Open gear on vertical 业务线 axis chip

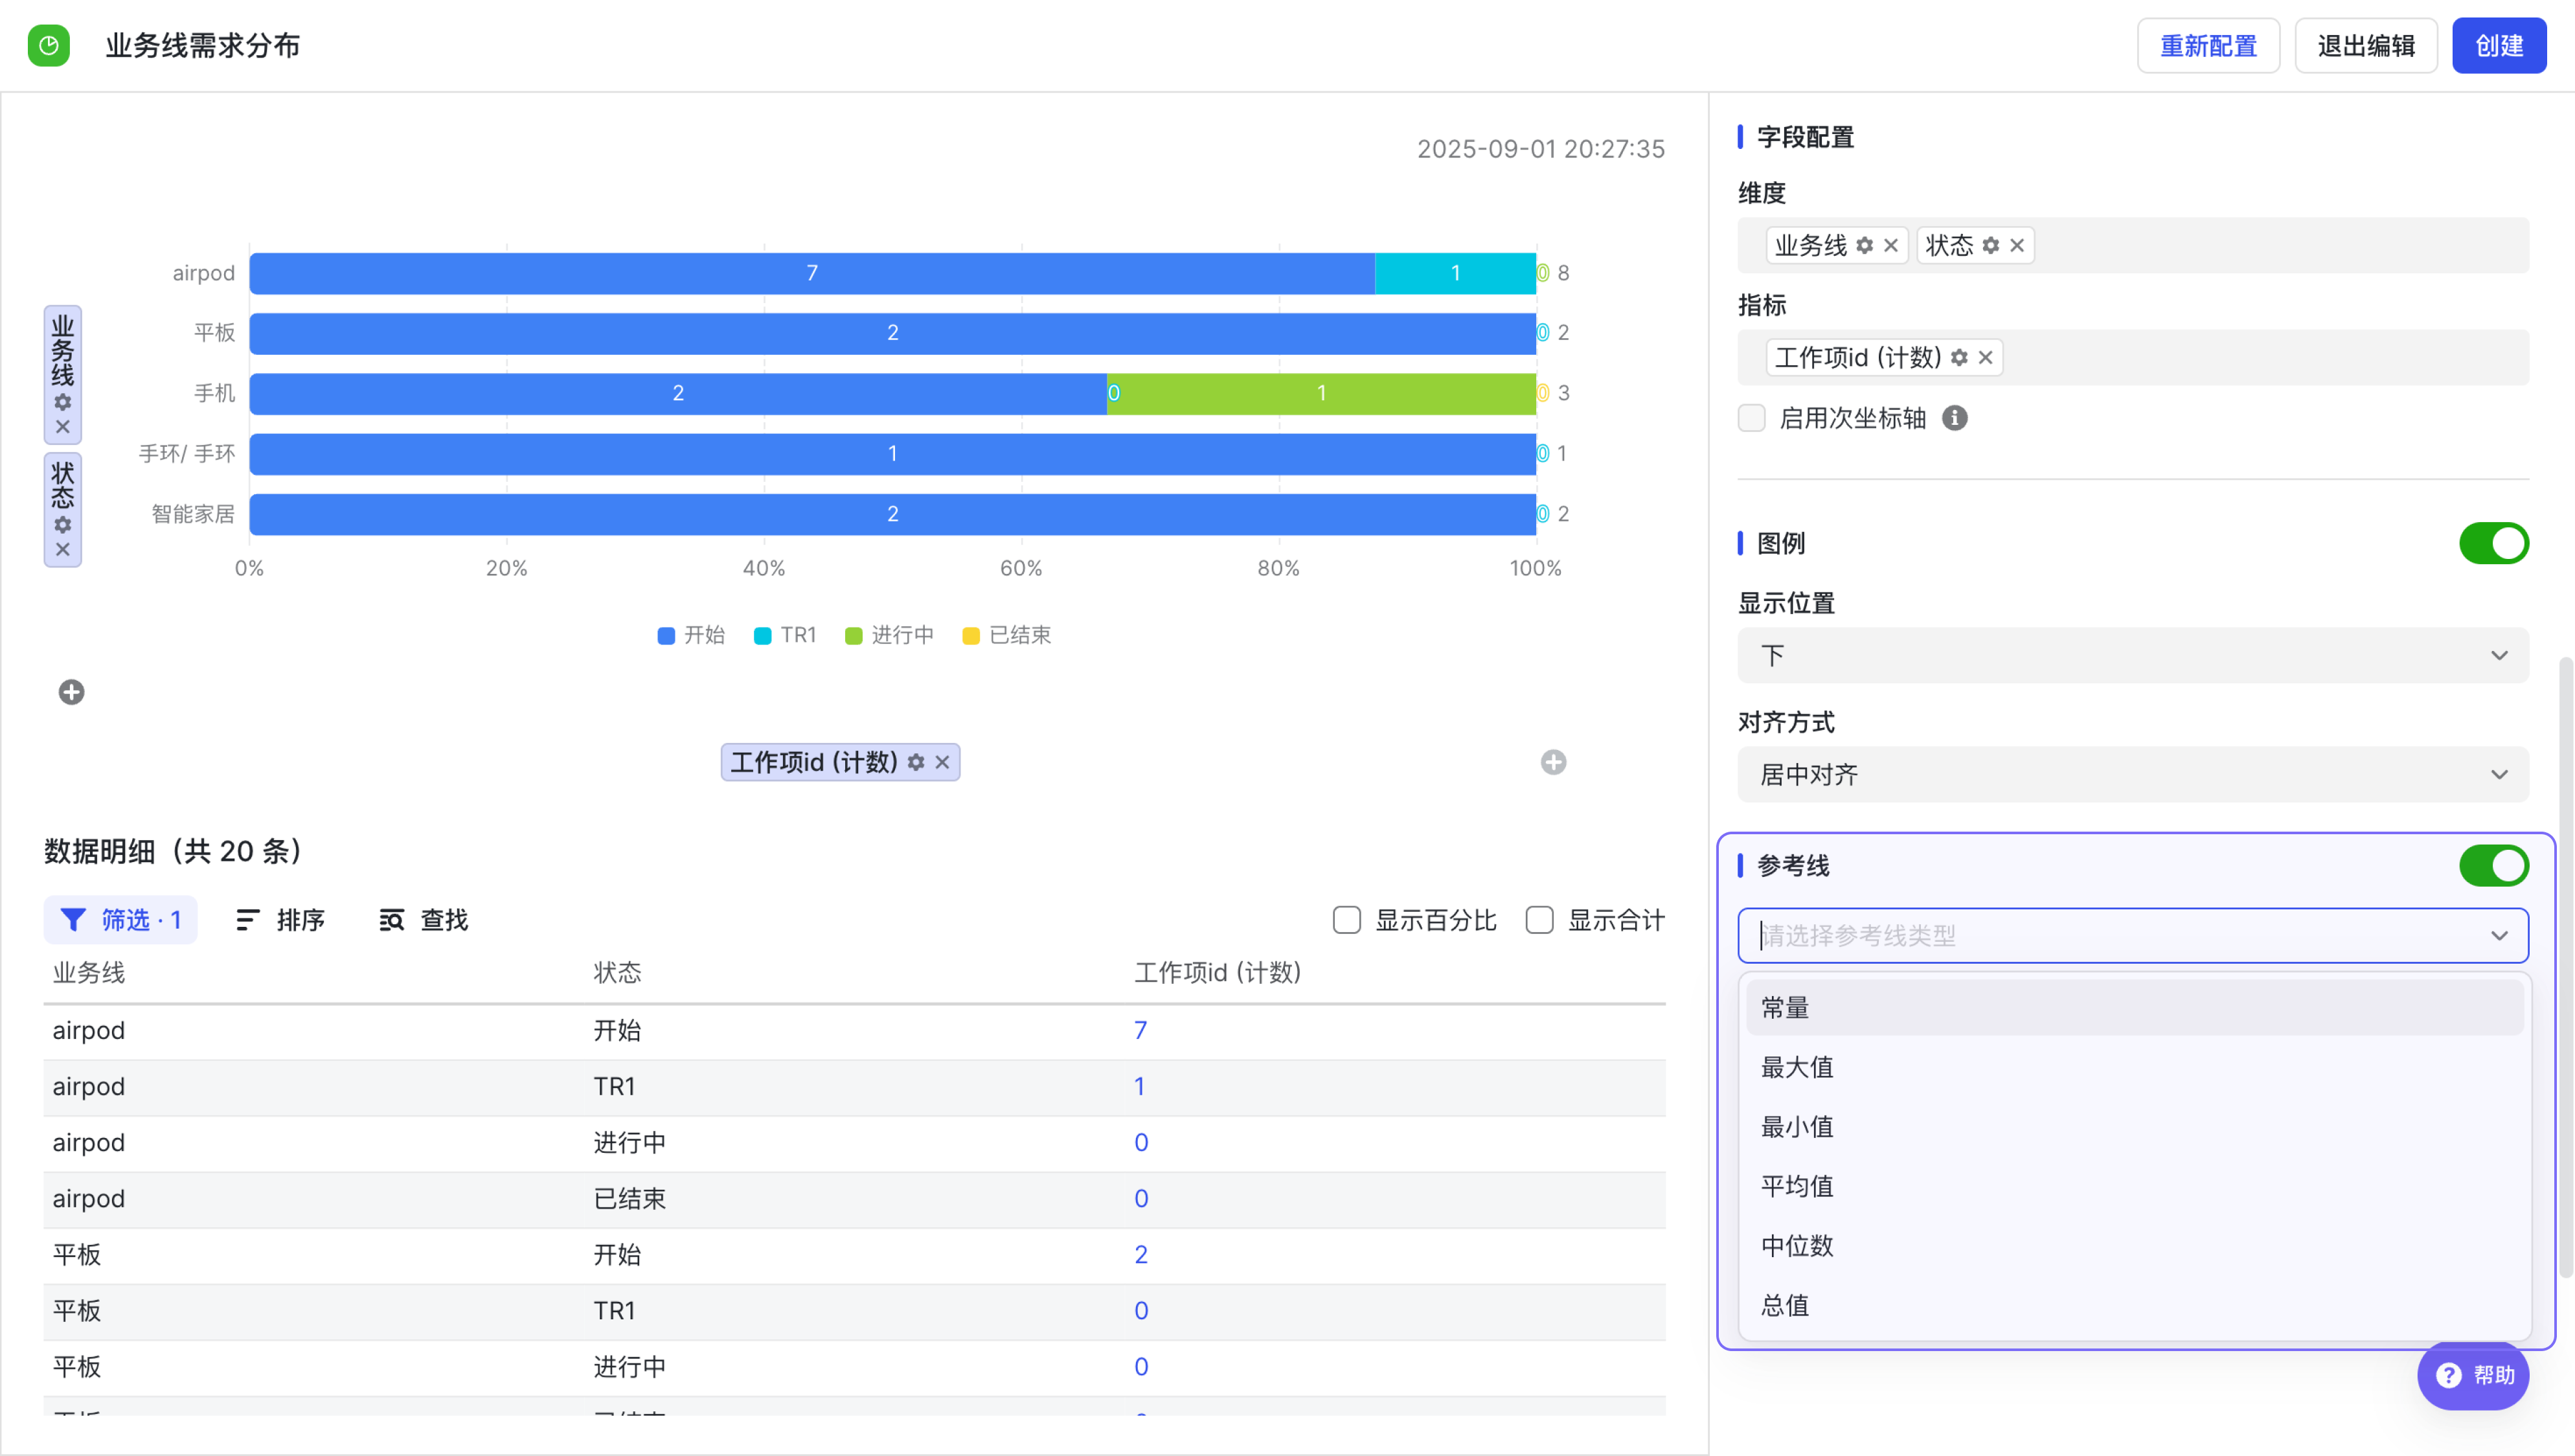(x=63, y=402)
